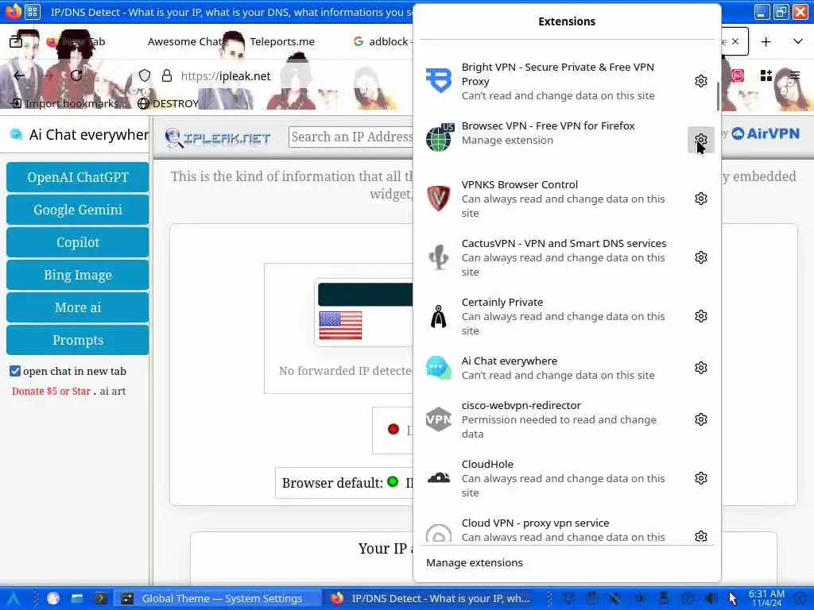Screen dimensions: 814x610
Task: Click the Bing Image button
Action: 77,275
